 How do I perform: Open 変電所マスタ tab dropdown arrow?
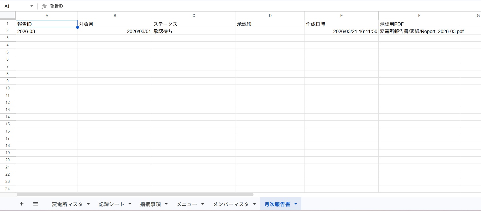pos(89,204)
